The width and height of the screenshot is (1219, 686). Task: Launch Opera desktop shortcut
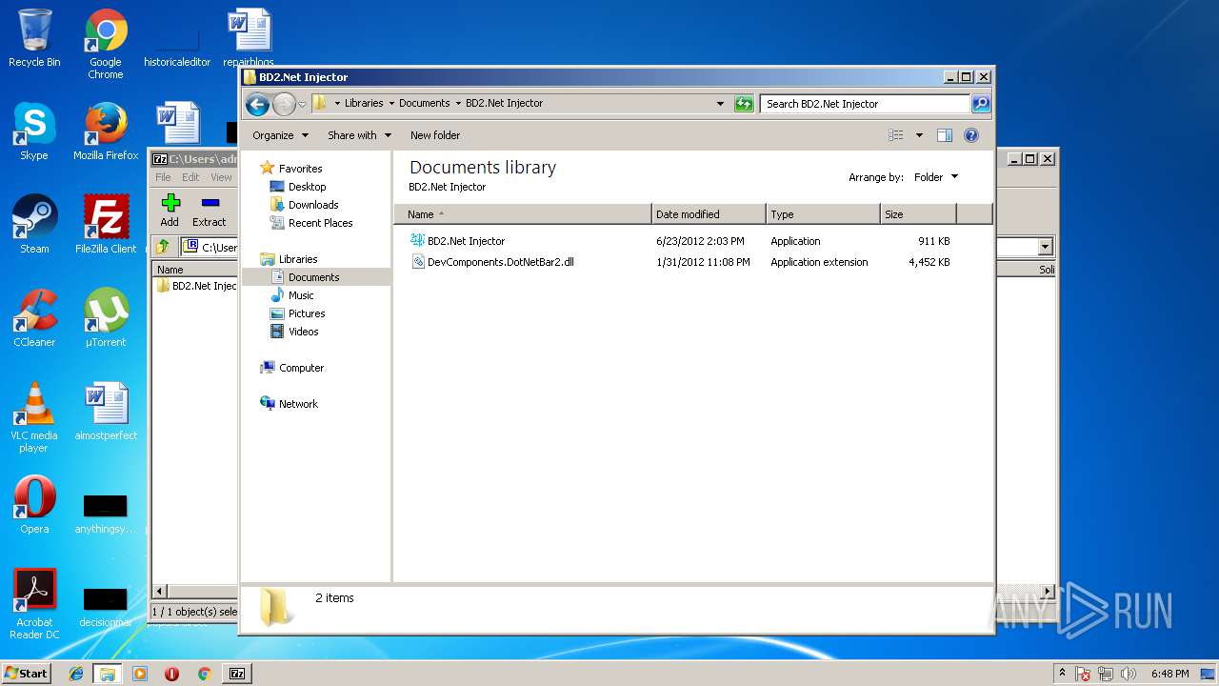pos(34,505)
